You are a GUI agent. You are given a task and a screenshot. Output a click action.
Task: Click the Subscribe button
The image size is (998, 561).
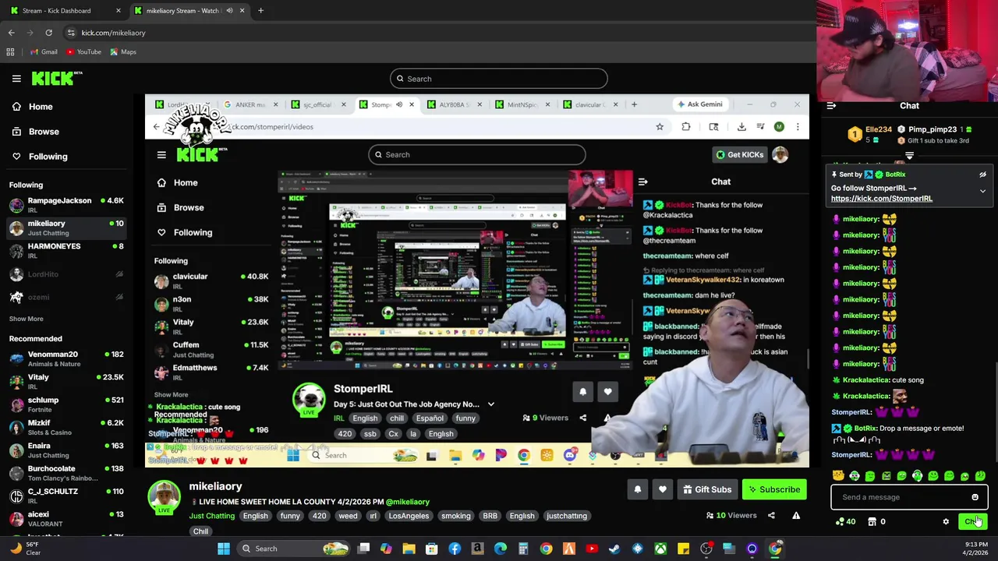[774, 489]
